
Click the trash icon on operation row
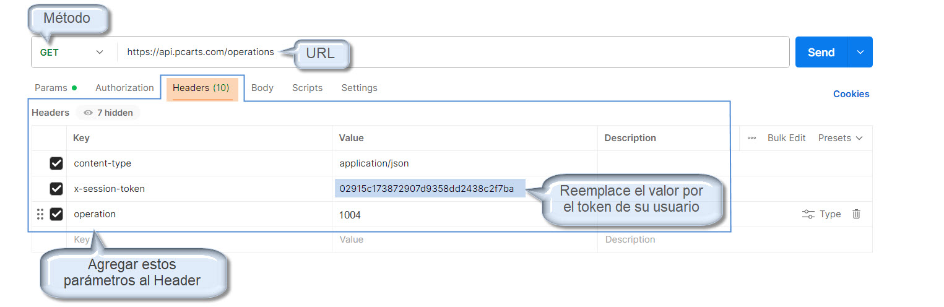click(856, 214)
